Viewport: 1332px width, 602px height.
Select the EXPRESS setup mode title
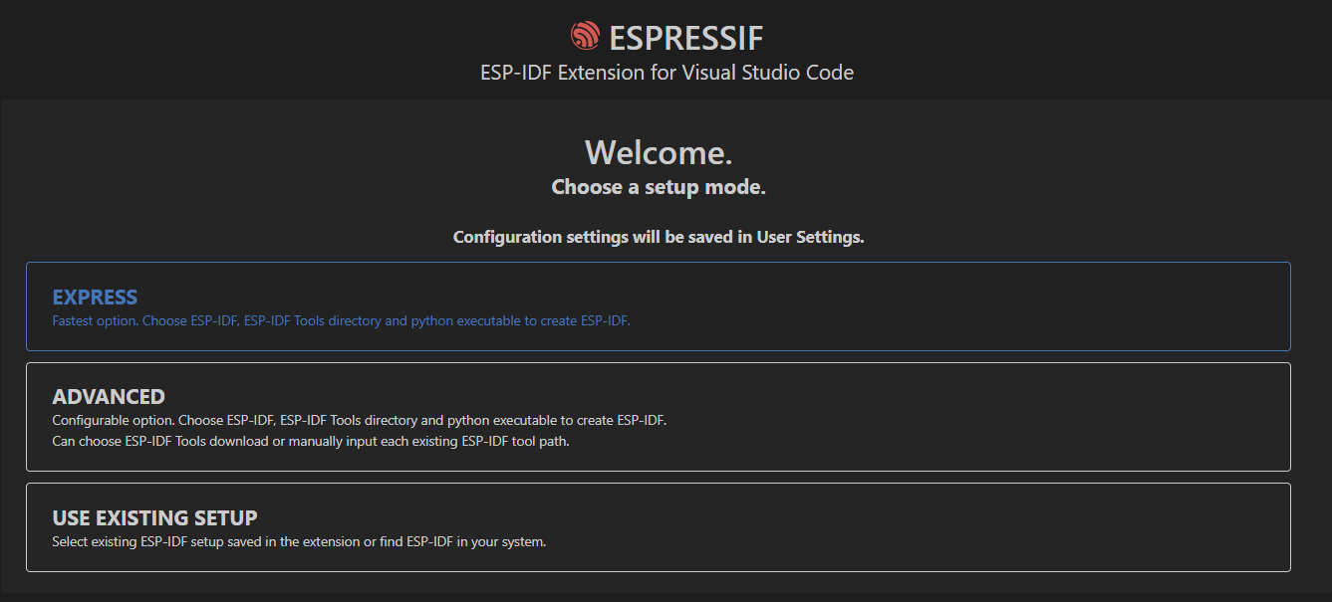pyautogui.click(x=95, y=298)
